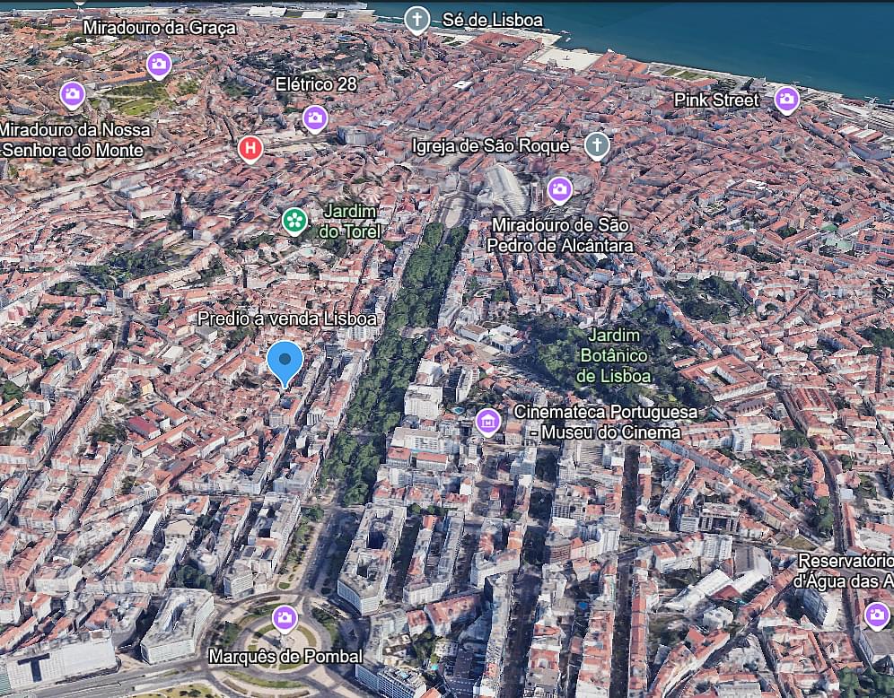Viewport: 894px width, 698px height.
Task: Select the Cinemateca Portuguesa museum pin
Action: [488, 422]
